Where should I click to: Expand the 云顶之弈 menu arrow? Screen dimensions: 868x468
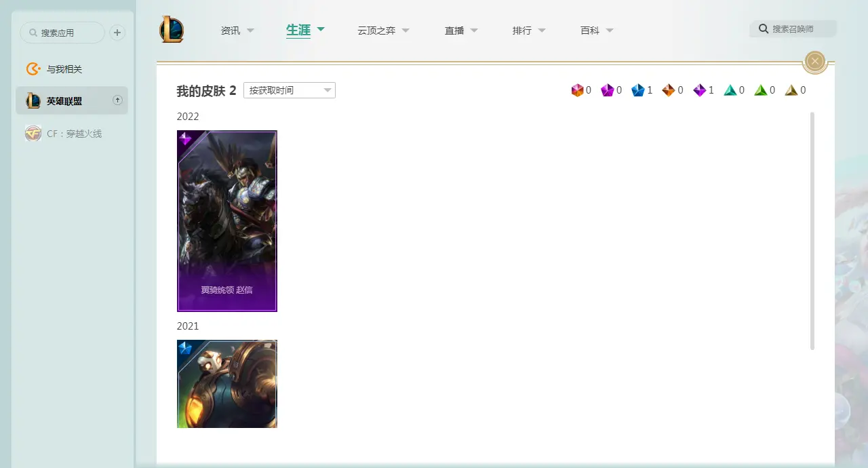[x=406, y=31]
